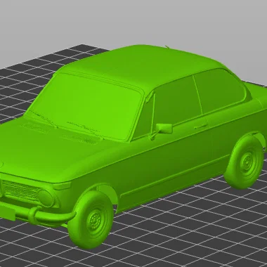
Task: Click the car's front left wheel
Action: pyautogui.click(x=91, y=220)
